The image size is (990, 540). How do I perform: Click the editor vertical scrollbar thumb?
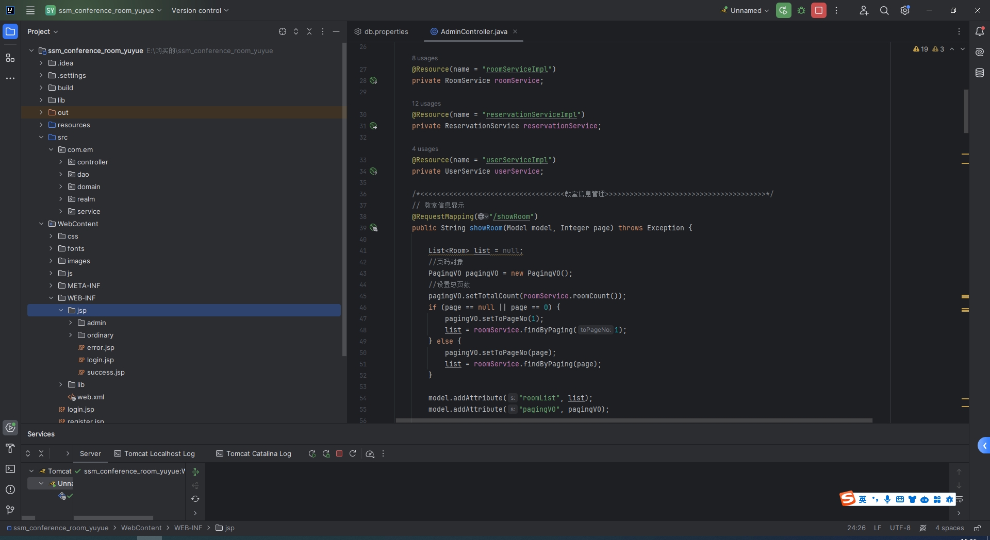966,111
